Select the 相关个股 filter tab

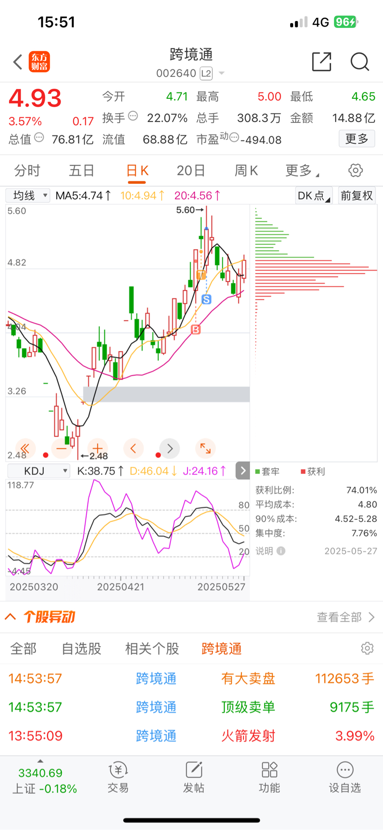[152, 649]
